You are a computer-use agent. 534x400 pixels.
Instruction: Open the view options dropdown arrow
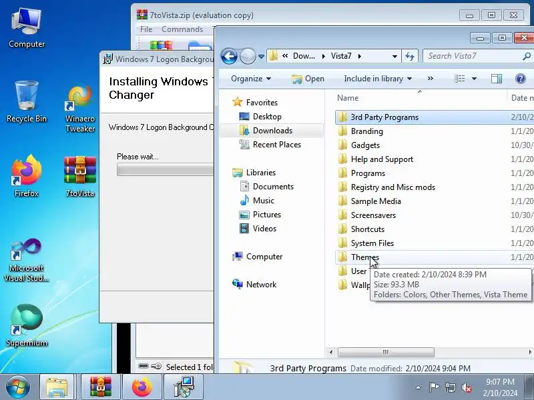pyautogui.click(x=474, y=79)
